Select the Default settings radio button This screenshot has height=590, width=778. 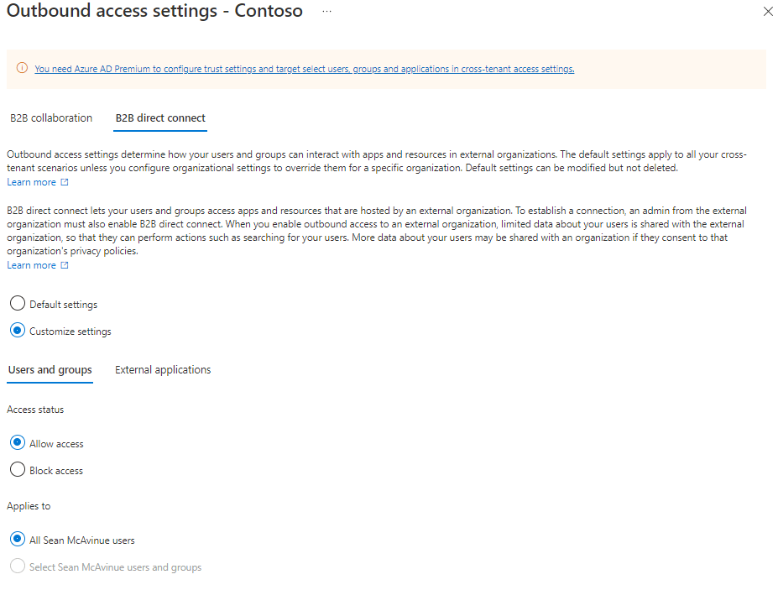tap(18, 304)
